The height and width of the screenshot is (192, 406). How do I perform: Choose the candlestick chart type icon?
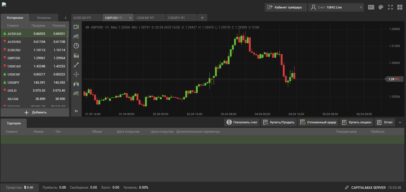point(76,84)
